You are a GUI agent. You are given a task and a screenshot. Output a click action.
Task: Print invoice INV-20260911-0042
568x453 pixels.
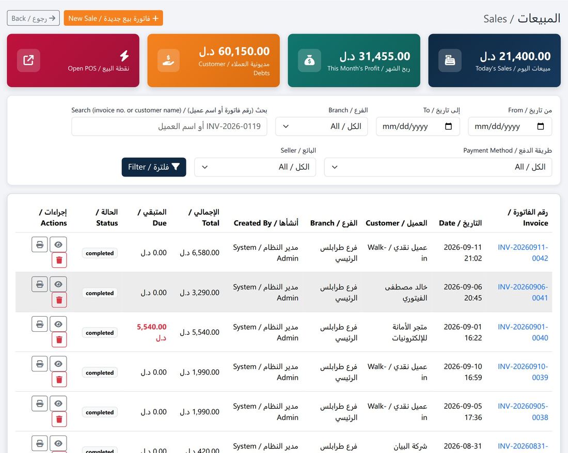tap(39, 245)
